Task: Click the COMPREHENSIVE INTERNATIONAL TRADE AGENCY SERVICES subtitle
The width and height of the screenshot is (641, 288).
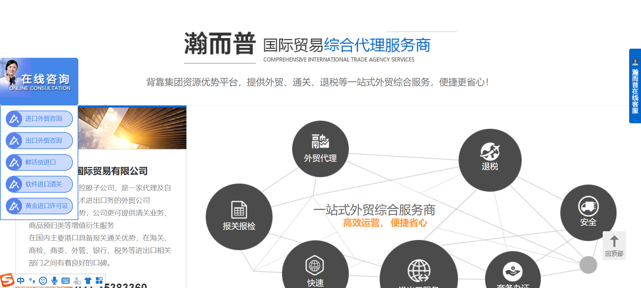Action: tap(339, 59)
